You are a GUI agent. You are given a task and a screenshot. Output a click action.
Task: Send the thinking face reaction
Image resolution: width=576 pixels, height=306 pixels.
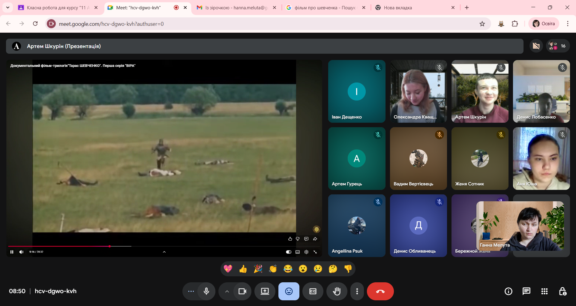333,269
